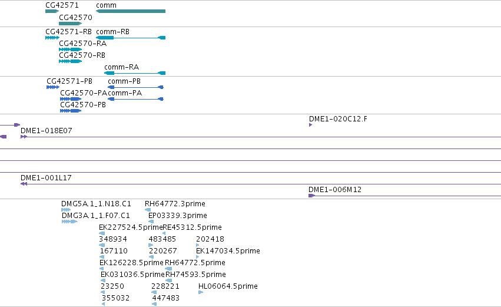The height and width of the screenshot is (307, 501).
Task: Select the DME1-006M12 clone glyph
Action: pyautogui.click(x=312, y=196)
